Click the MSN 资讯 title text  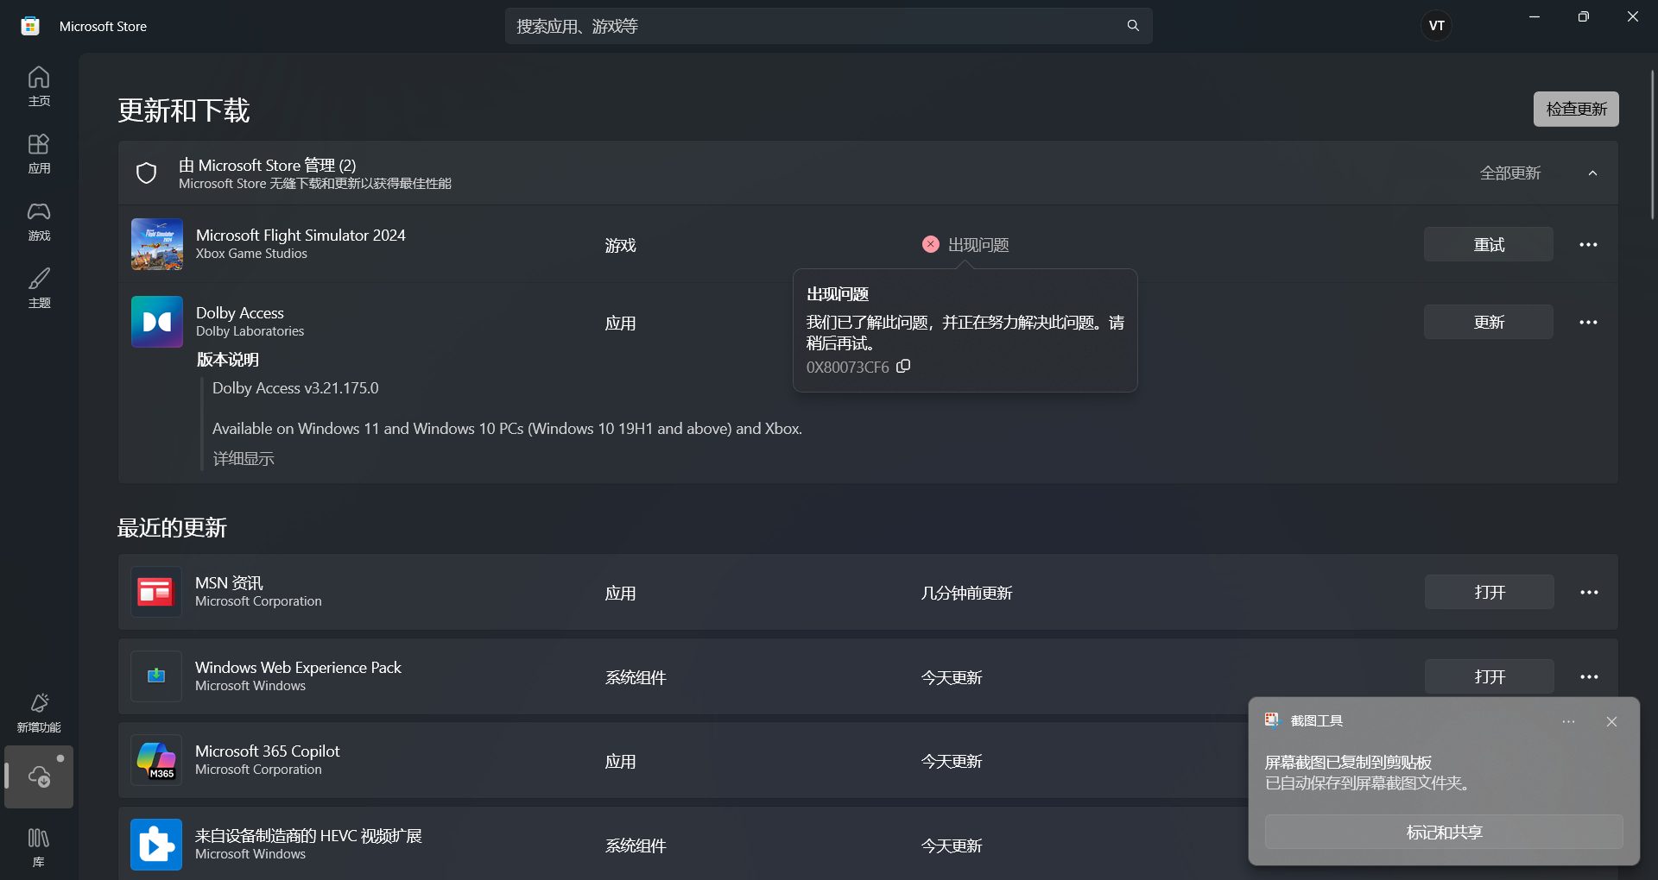(229, 582)
